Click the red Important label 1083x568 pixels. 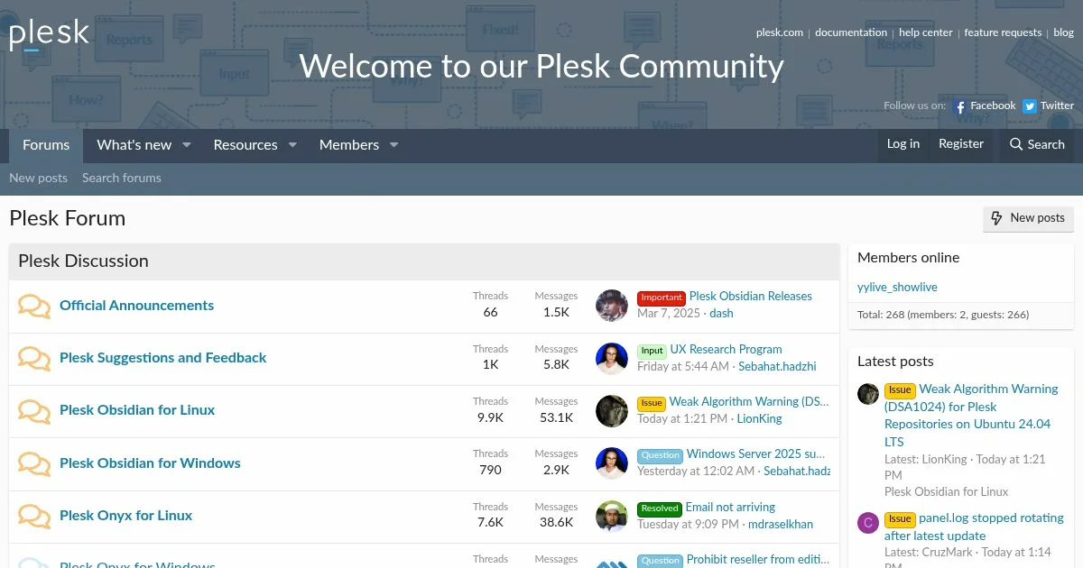point(662,298)
